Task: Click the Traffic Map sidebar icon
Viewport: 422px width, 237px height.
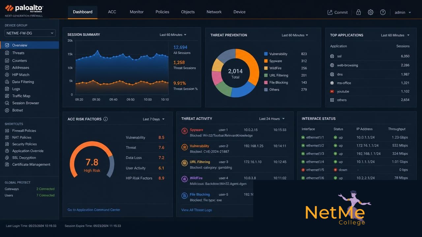Action: point(7,96)
